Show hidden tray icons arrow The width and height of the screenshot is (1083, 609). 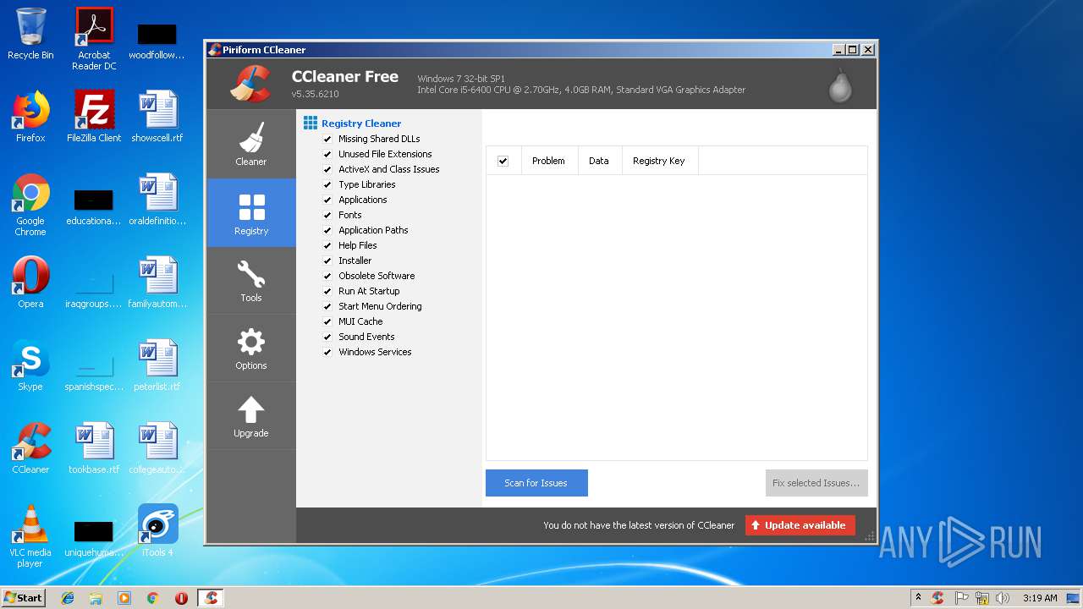click(x=918, y=598)
